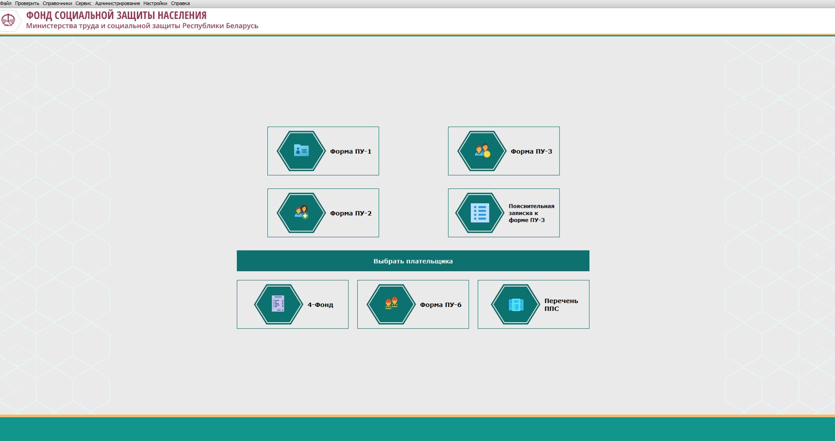The image size is (835, 441).
Task: Expand the Справочники menu
Action: pos(57,3)
